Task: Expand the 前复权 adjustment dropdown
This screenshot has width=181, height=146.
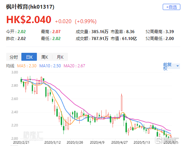Action: (171, 66)
